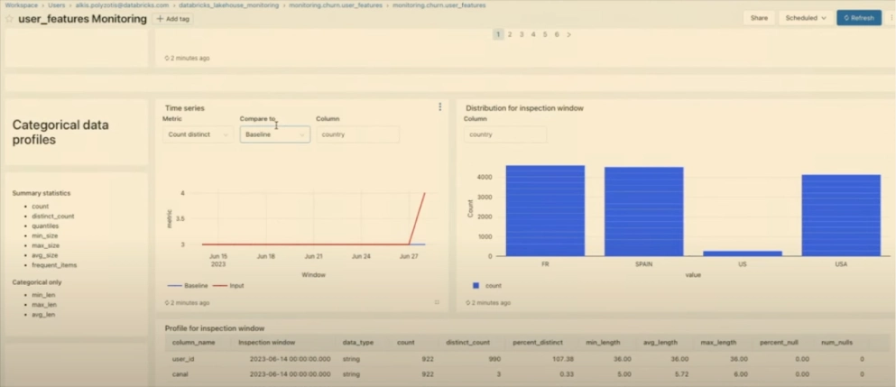Viewport: 896px width, 387px height.
Task: Go to pagination page 1
Action: tap(498, 34)
